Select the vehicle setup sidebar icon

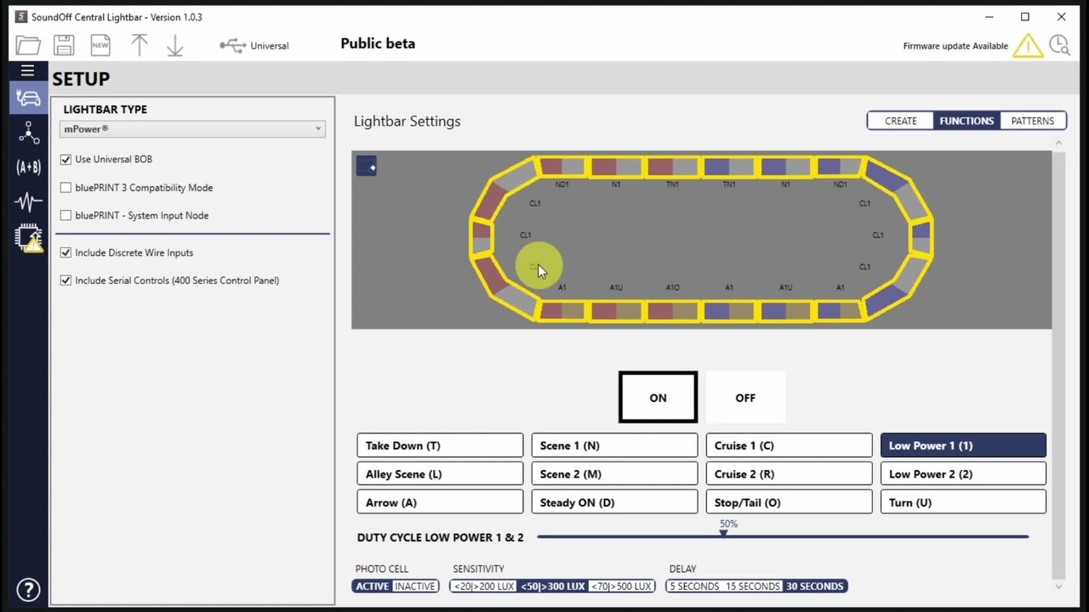click(28, 98)
